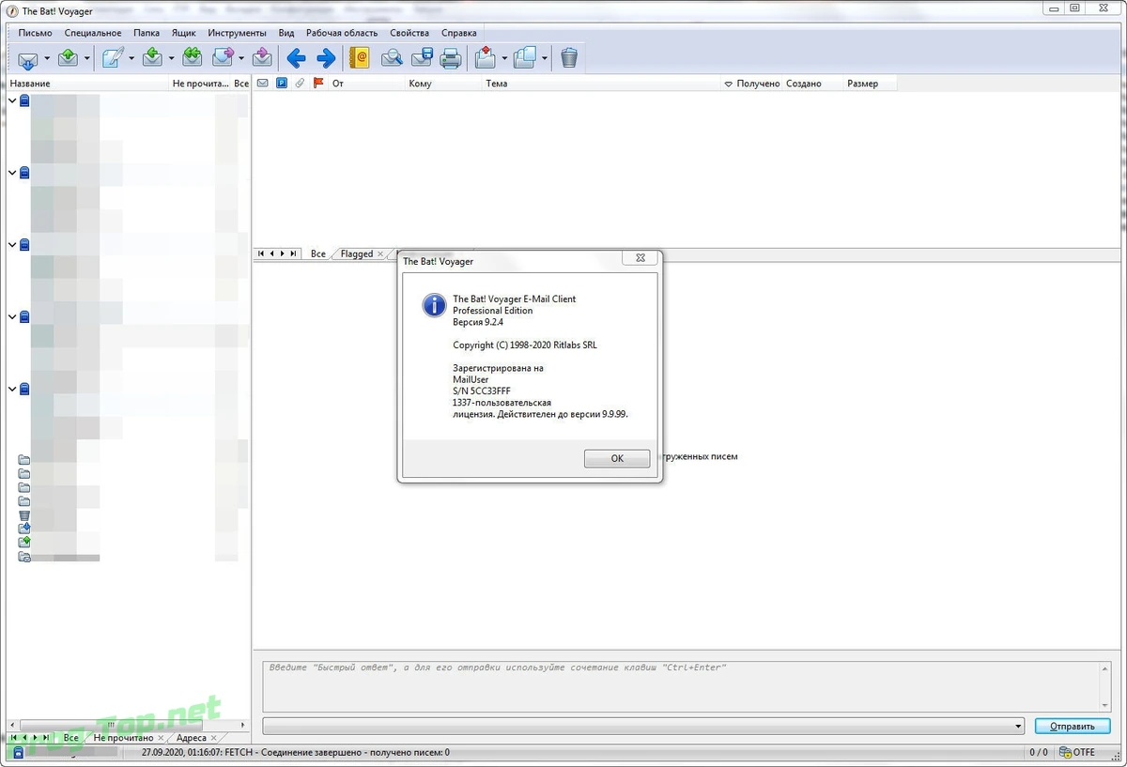Open the Папка menu
Image resolution: width=1127 pixels, height=767 pixels.
coord(147,33)
